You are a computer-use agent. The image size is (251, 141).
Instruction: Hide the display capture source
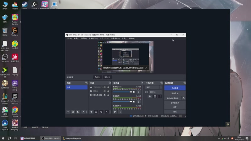coord(104,95)
